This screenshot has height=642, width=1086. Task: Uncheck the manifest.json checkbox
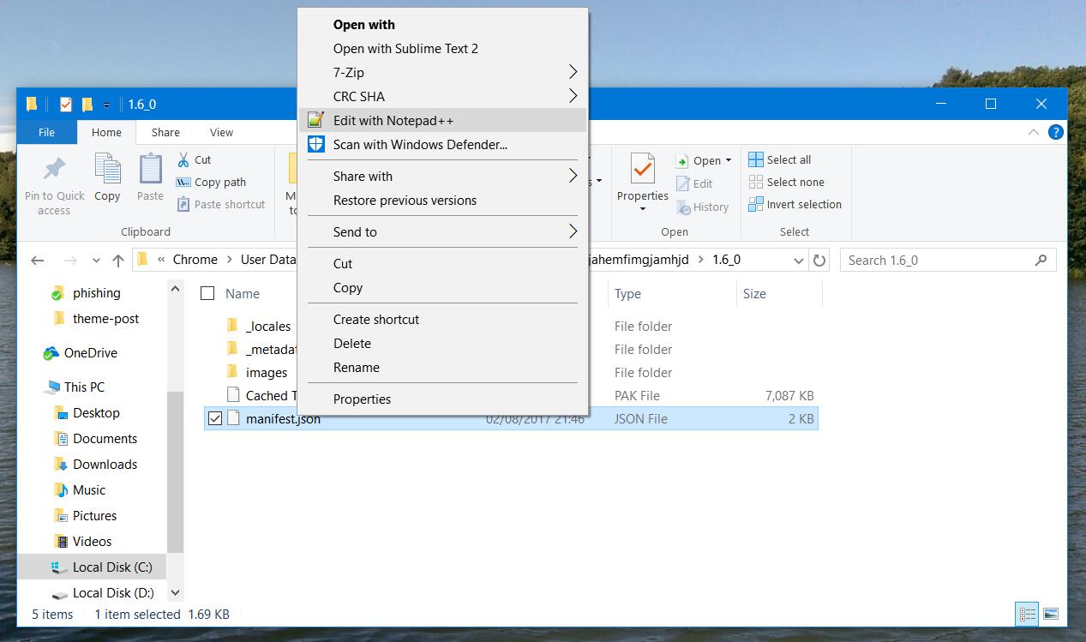(x=215, y=418)
